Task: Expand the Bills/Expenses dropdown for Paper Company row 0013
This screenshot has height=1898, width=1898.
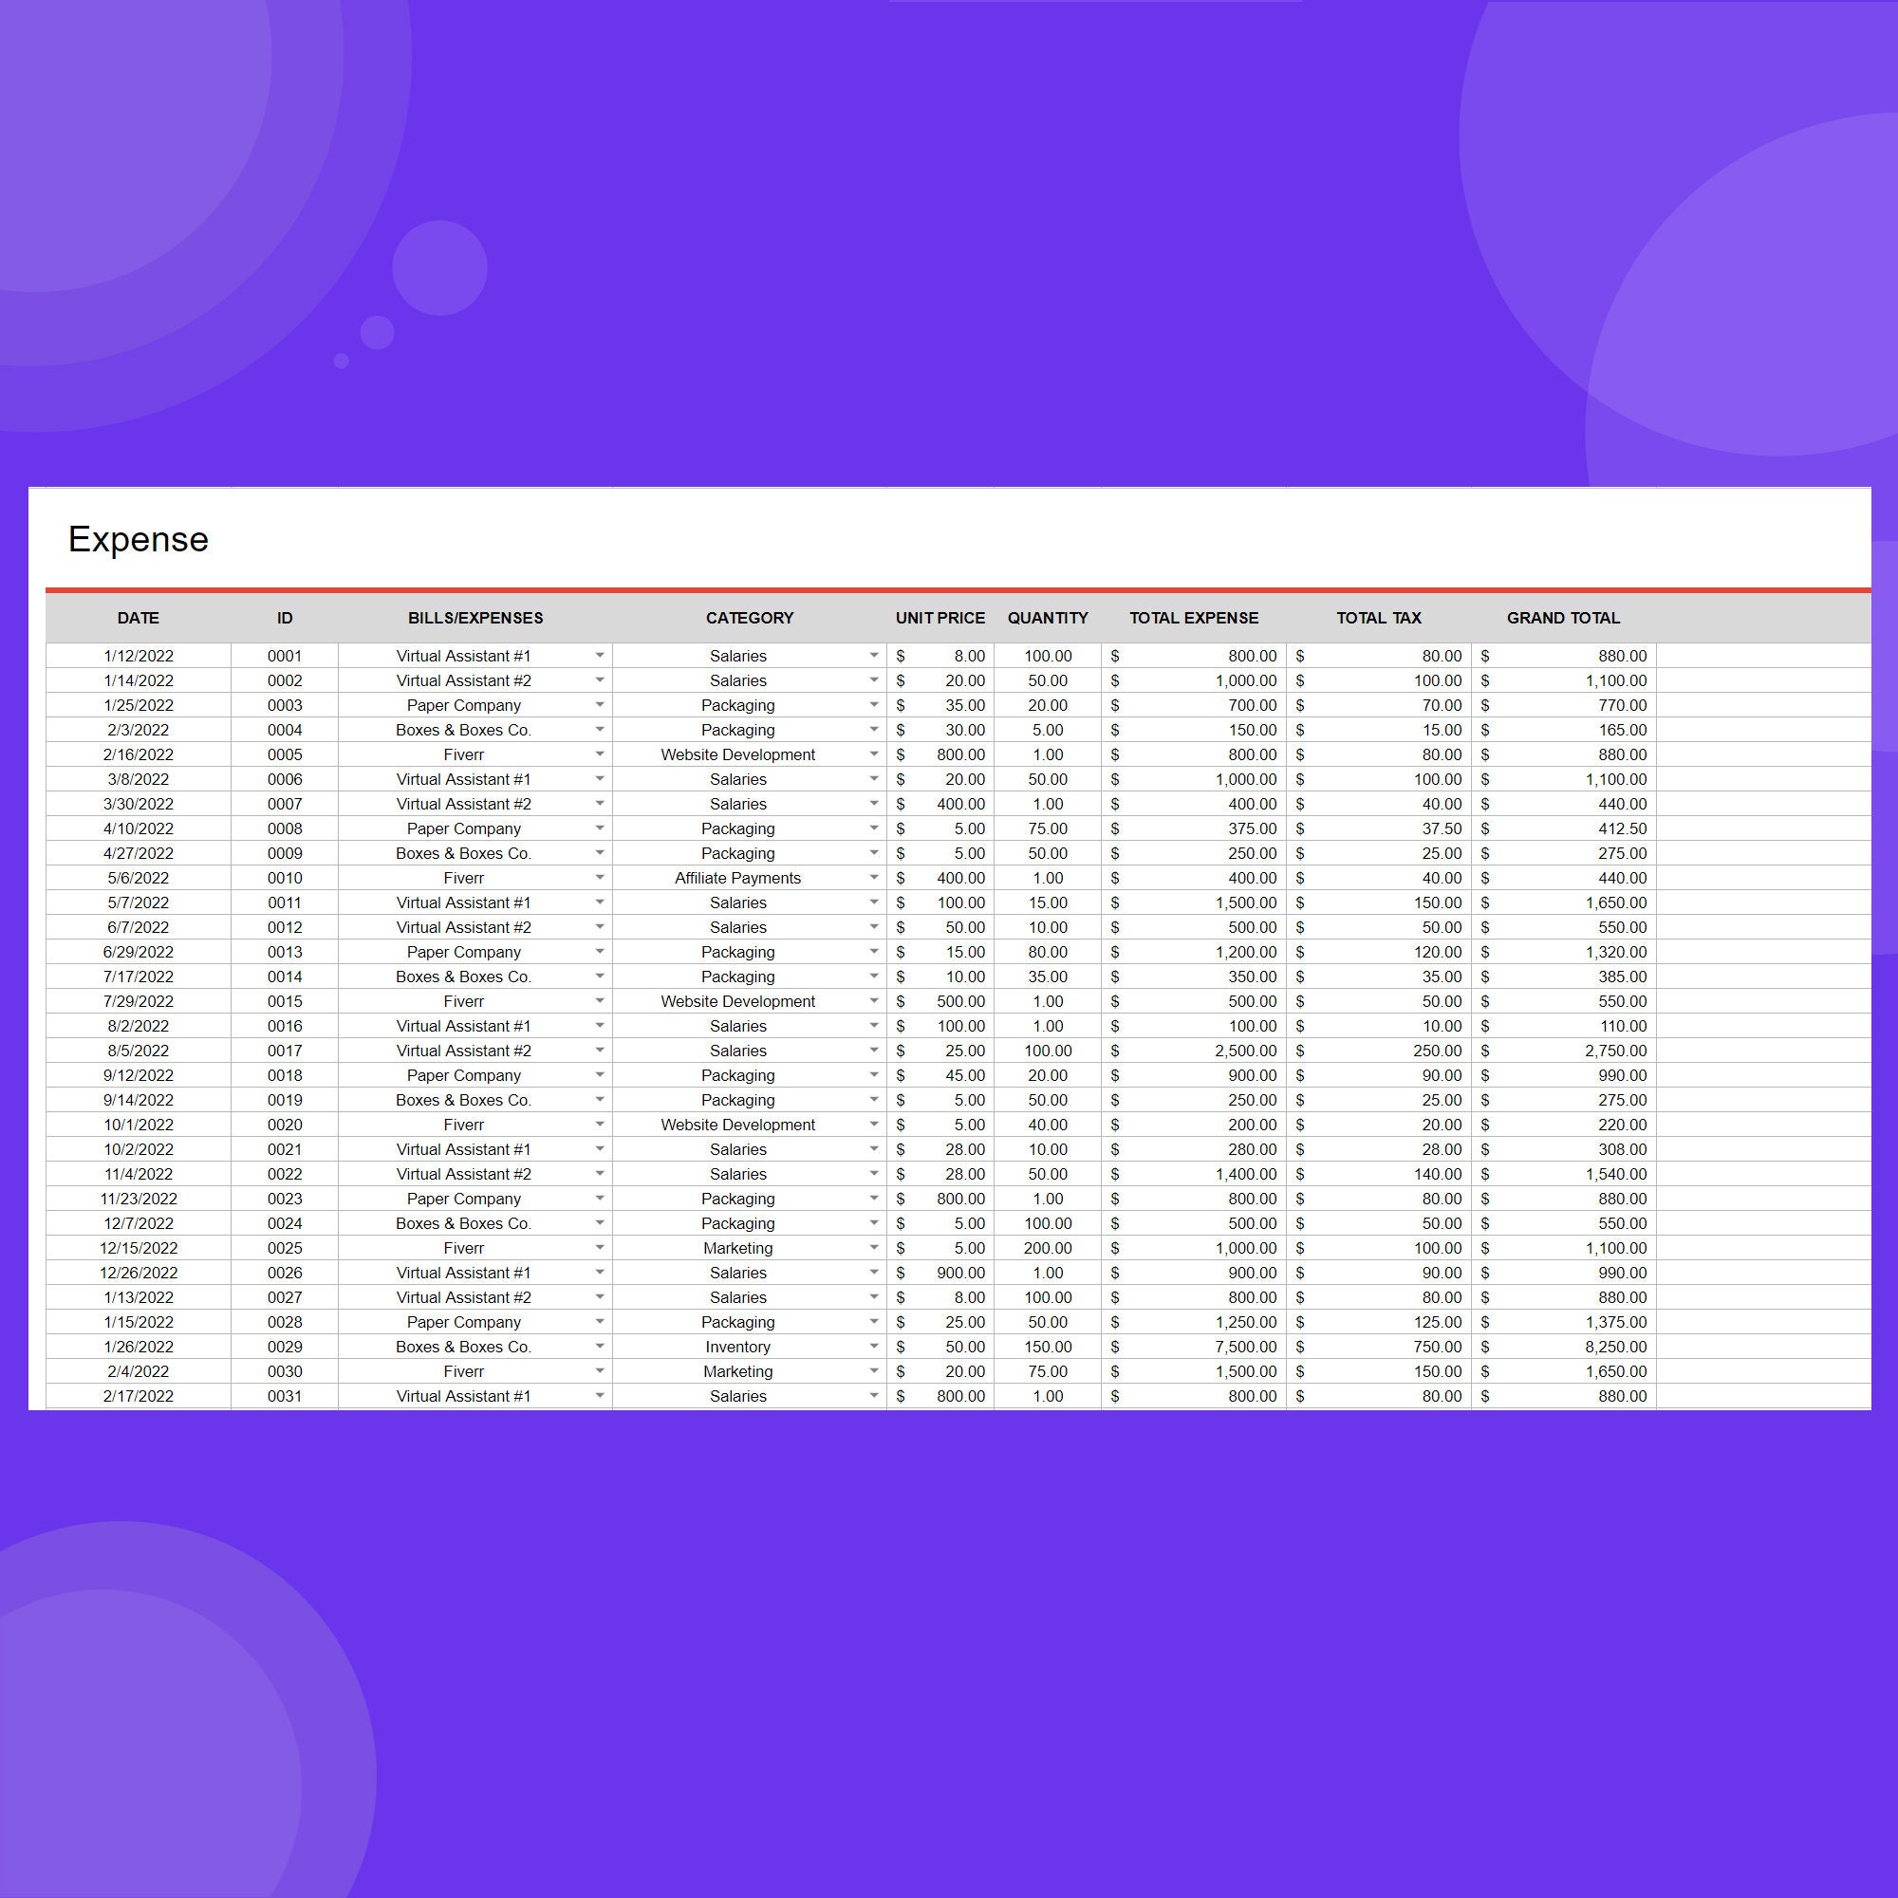Action: (601, 951)
